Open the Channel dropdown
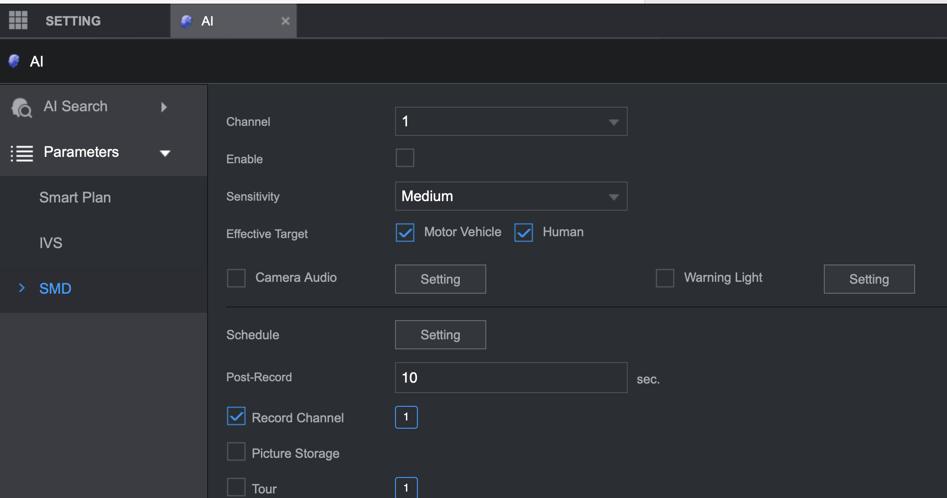Image resolution: width=947 pixels, height=498 pixels. [x=511, y=121]
